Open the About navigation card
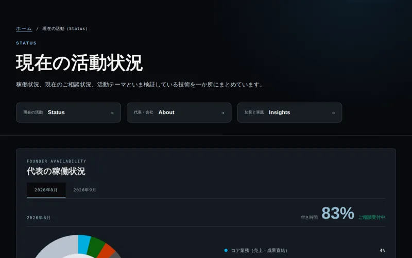 [x=179, y=112]
